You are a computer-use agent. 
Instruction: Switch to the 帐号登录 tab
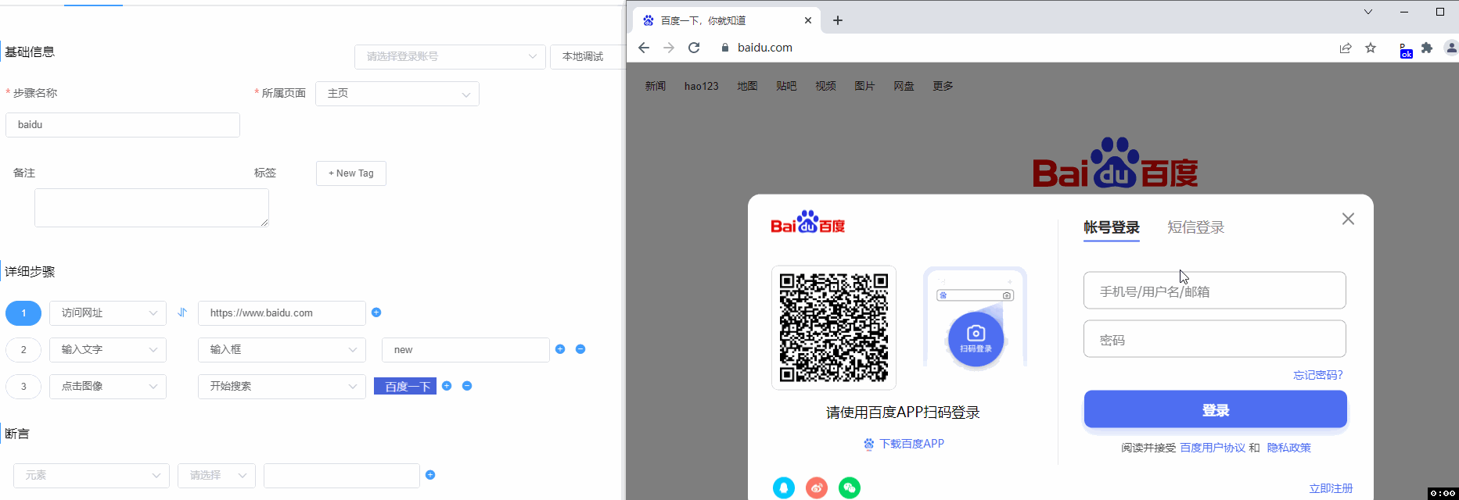coord(1112,227)
